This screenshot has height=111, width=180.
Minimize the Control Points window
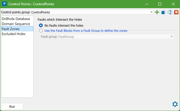pyautogui.click(x=147, y=4)
